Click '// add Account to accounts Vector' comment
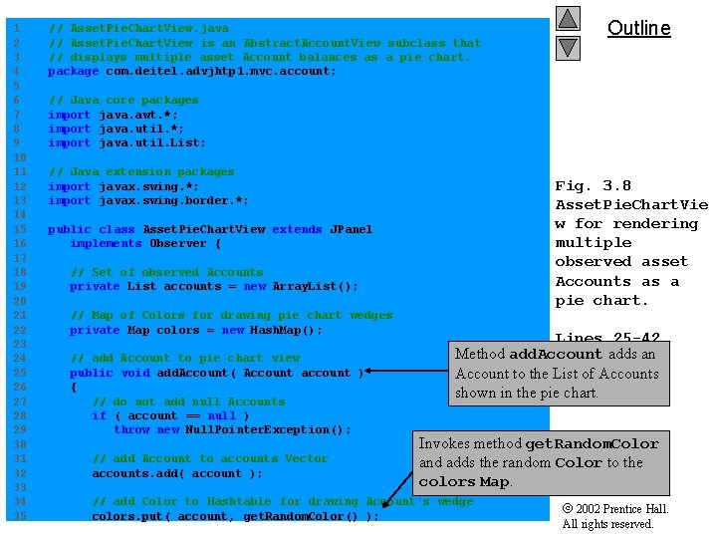The image size is (717, 538). click(210, 458)
